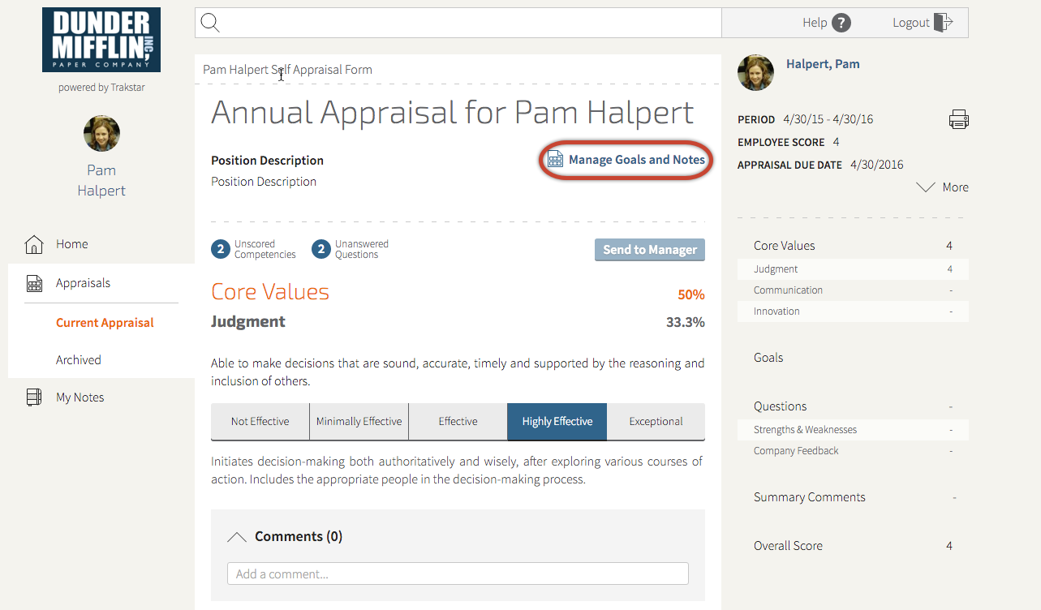
Task: Print the appraisal with the printer icon
Action: pos(958,121)
